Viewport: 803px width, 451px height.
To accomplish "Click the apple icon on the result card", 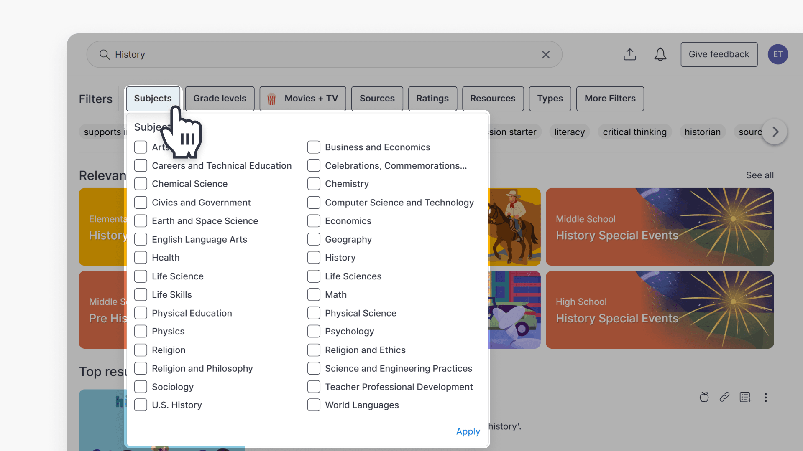I will 704,397.
